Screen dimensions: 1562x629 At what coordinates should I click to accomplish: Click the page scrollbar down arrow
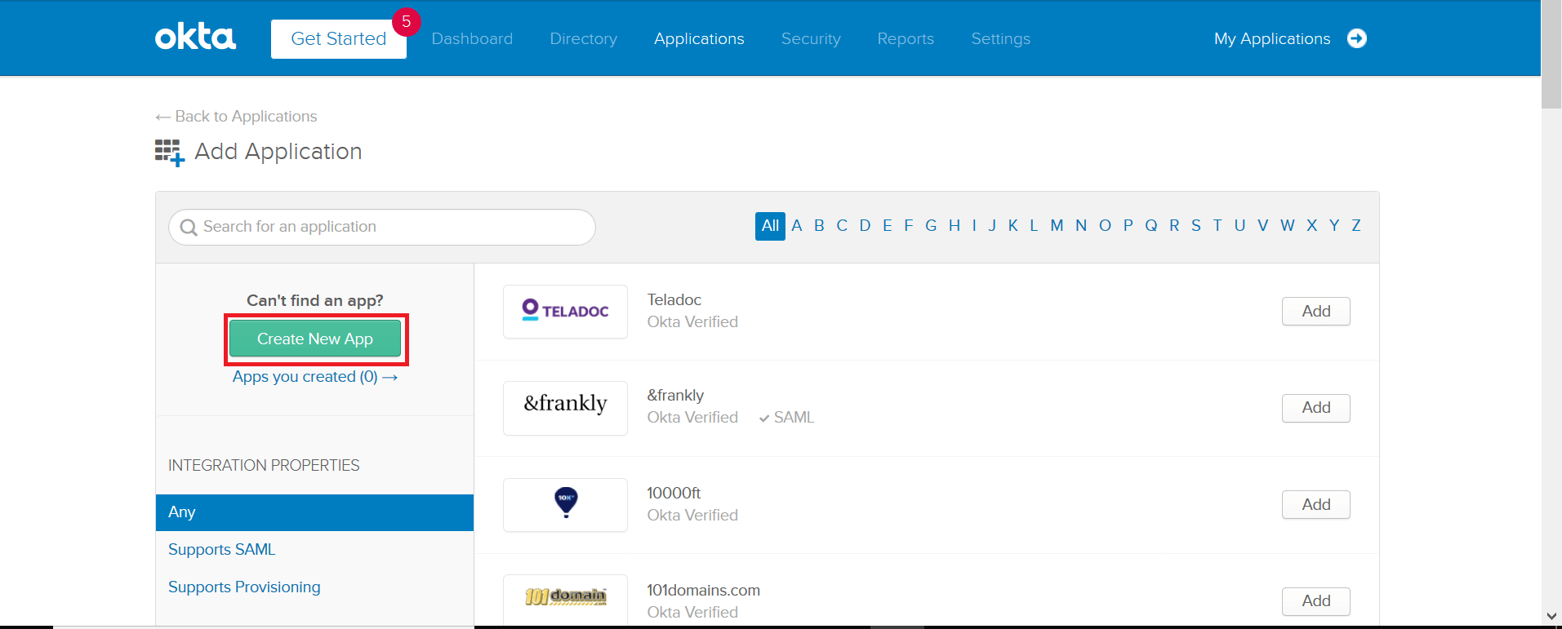pos(1551,616)
